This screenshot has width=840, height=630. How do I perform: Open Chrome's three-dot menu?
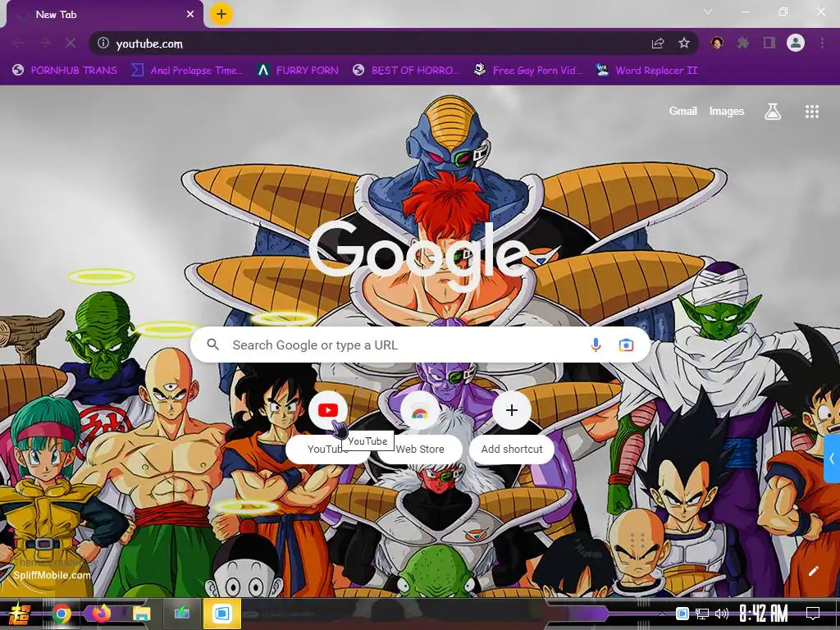click(822, 43)
